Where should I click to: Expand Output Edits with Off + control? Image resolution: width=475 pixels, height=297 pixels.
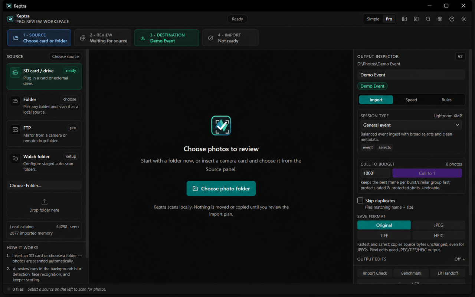click(x=460, y=259)
